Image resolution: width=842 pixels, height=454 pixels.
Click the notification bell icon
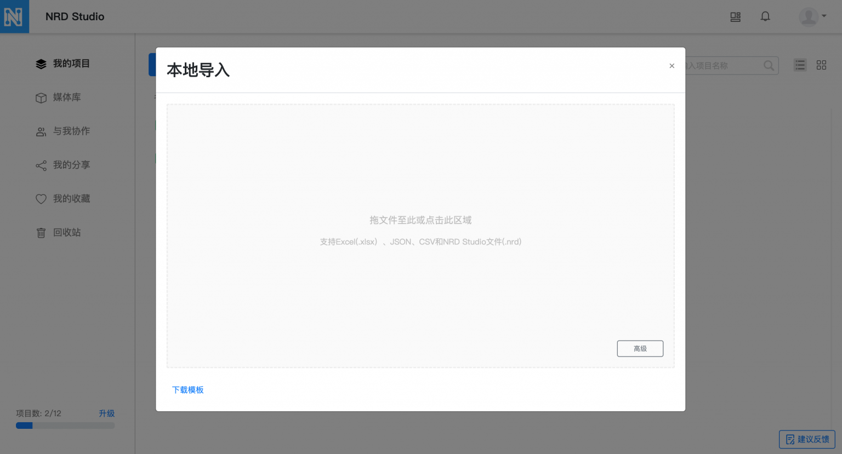point(765,16)
